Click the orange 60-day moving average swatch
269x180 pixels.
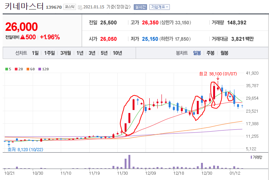(28, 69)
